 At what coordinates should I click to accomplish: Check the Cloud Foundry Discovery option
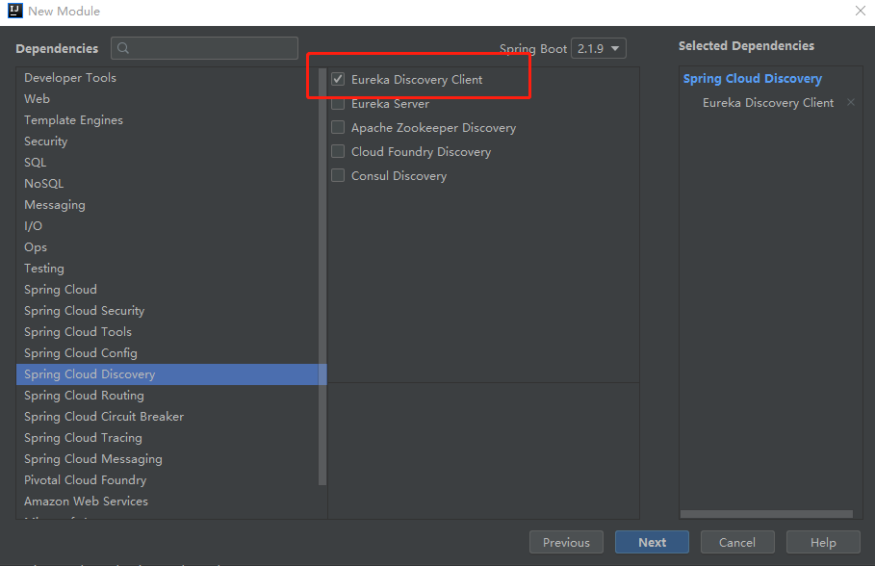[x=338, y=152]
